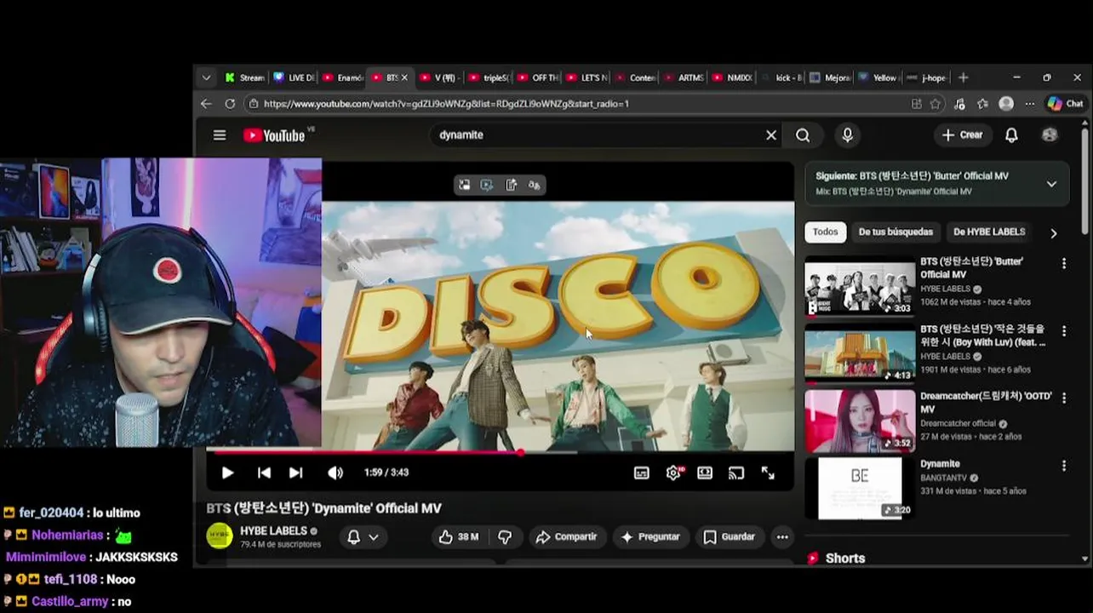Open the Dreamcatcher 'OOTD' MV thumbnail
This screenshot has height=613, width=1093.
(x=860, y=421)
